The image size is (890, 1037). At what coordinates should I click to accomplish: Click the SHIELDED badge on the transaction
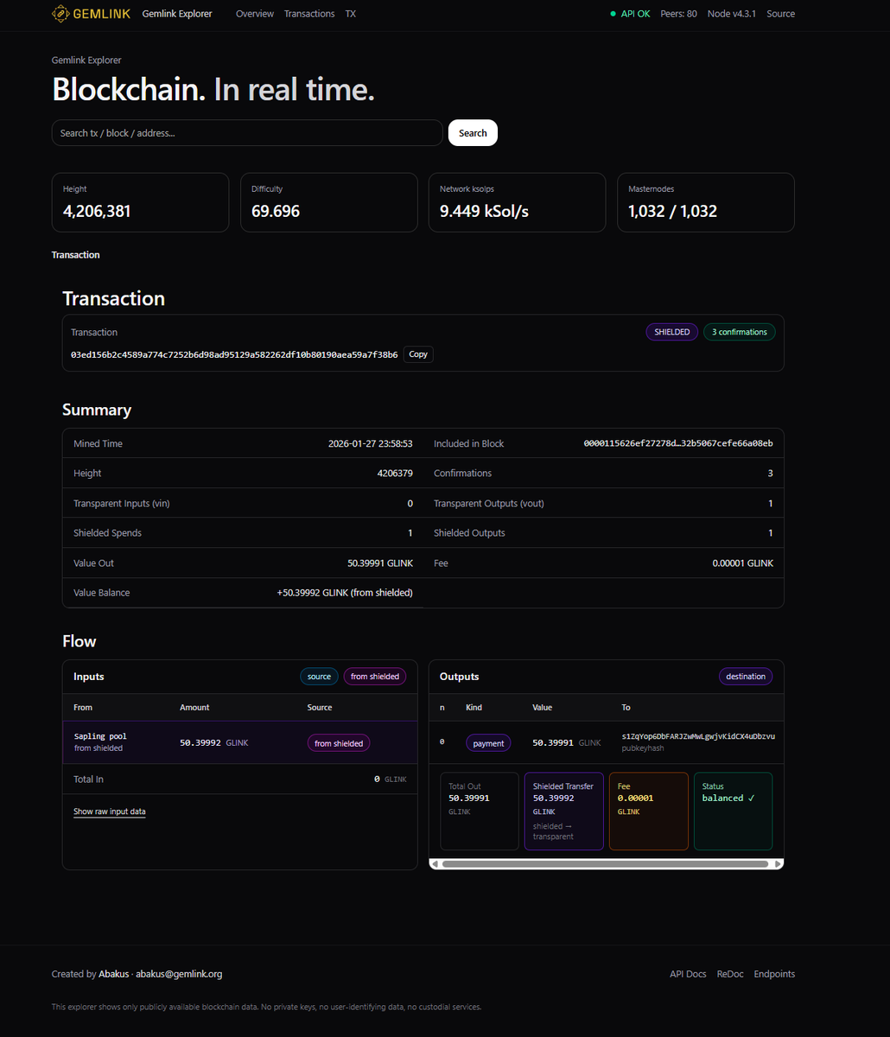pyautogui.click(x=671, y=331)
